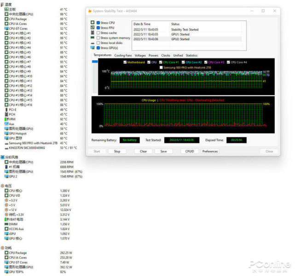Check the Stress cache option
Screen dimensions: 295x276
coord(98,33)
